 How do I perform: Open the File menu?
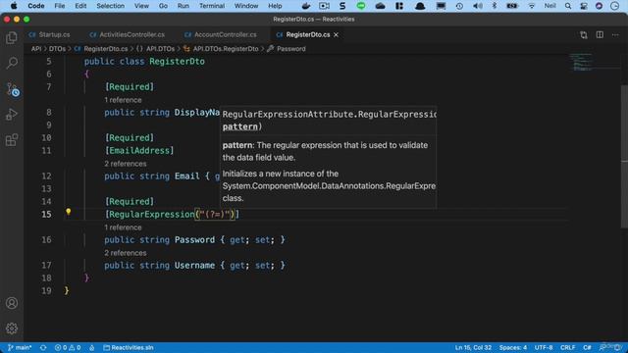[x=59, y=6]
